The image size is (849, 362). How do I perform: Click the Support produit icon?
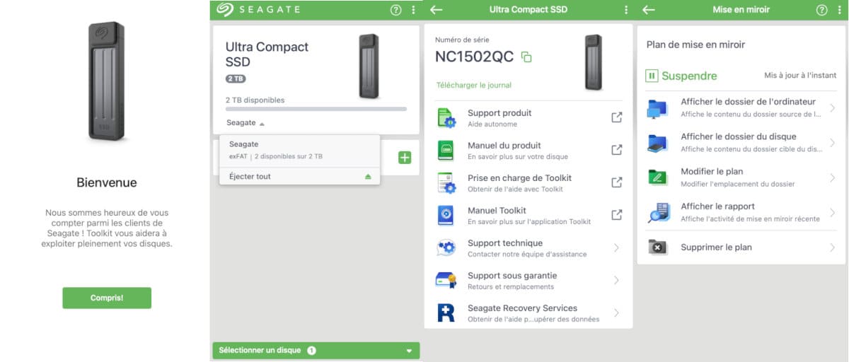pos(446,118)
